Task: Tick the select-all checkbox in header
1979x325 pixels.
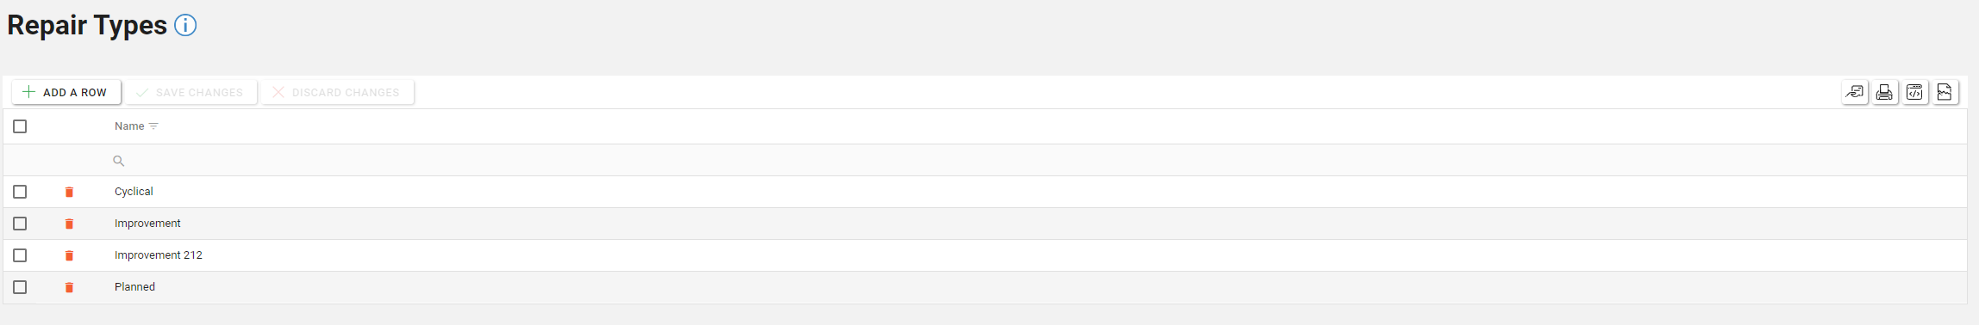Action: 20,126
